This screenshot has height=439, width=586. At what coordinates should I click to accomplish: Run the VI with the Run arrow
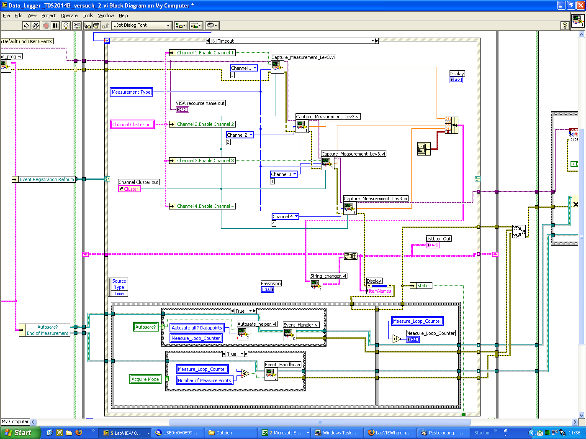click(x=26, y=26)
